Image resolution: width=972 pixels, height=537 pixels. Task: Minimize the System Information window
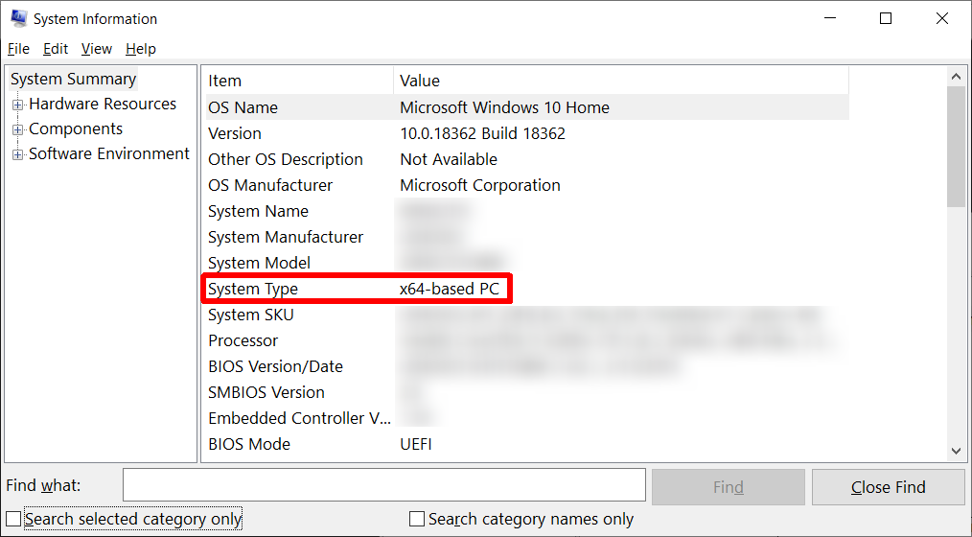click(x=831, y=18)
